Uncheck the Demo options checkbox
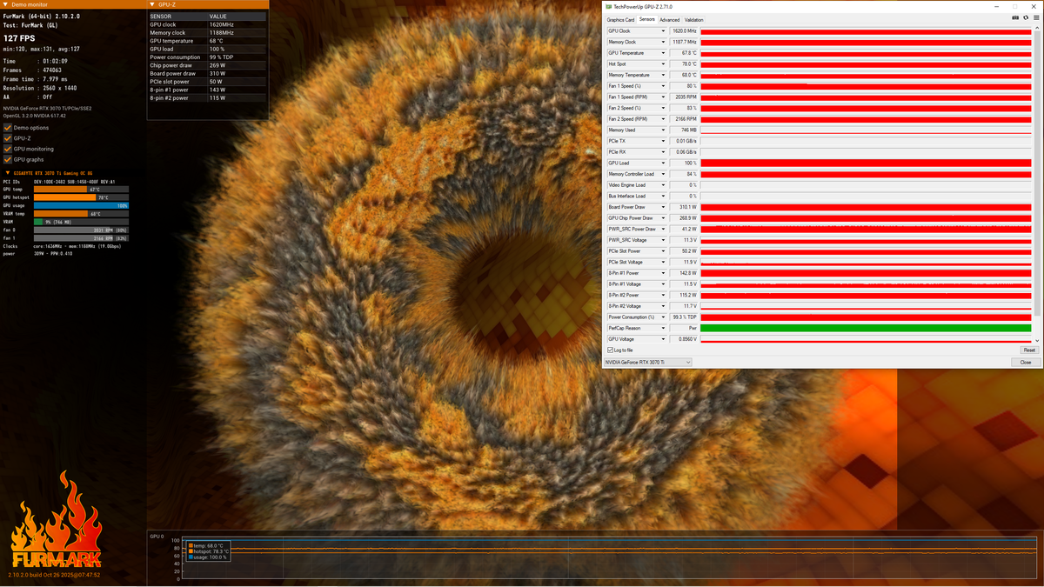Screen dimensions: 1044x587 pos(8,128)
